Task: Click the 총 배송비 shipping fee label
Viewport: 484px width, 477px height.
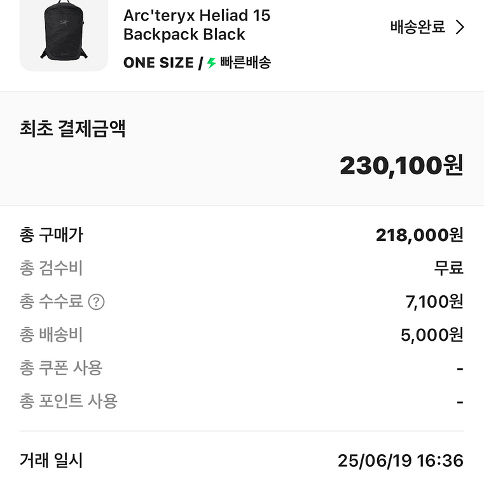Action: (x=52, y=335)
